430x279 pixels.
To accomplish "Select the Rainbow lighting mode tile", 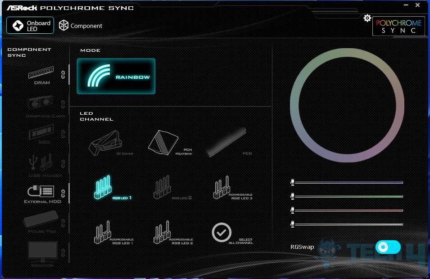I will click(116, 76).
